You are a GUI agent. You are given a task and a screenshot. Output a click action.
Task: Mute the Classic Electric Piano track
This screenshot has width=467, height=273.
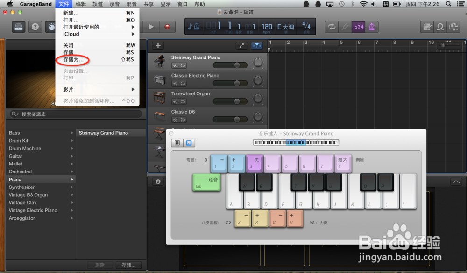pyautogui.click(x=175, y=84)
